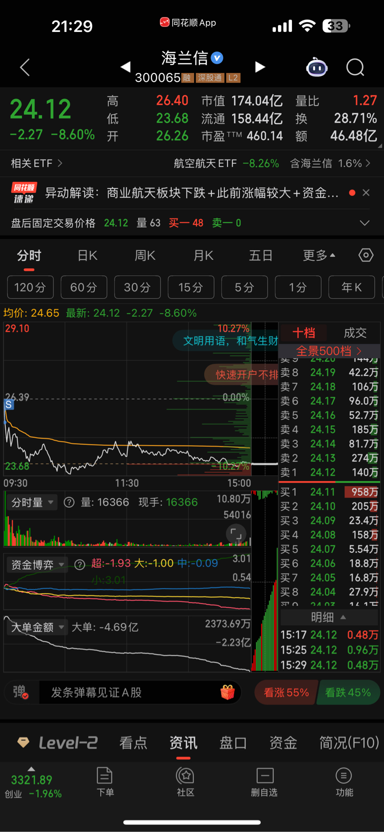The image size is (384, 832).
Task: Open the 同花顺速递 logo icon
Action: tap(24, 193)
